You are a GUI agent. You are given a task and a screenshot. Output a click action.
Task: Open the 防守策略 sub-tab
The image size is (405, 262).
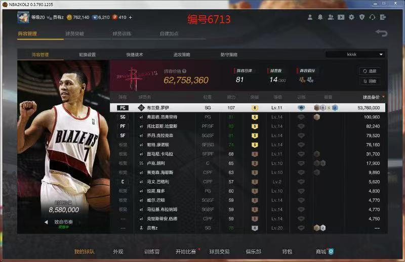click(x=229, y=55)
